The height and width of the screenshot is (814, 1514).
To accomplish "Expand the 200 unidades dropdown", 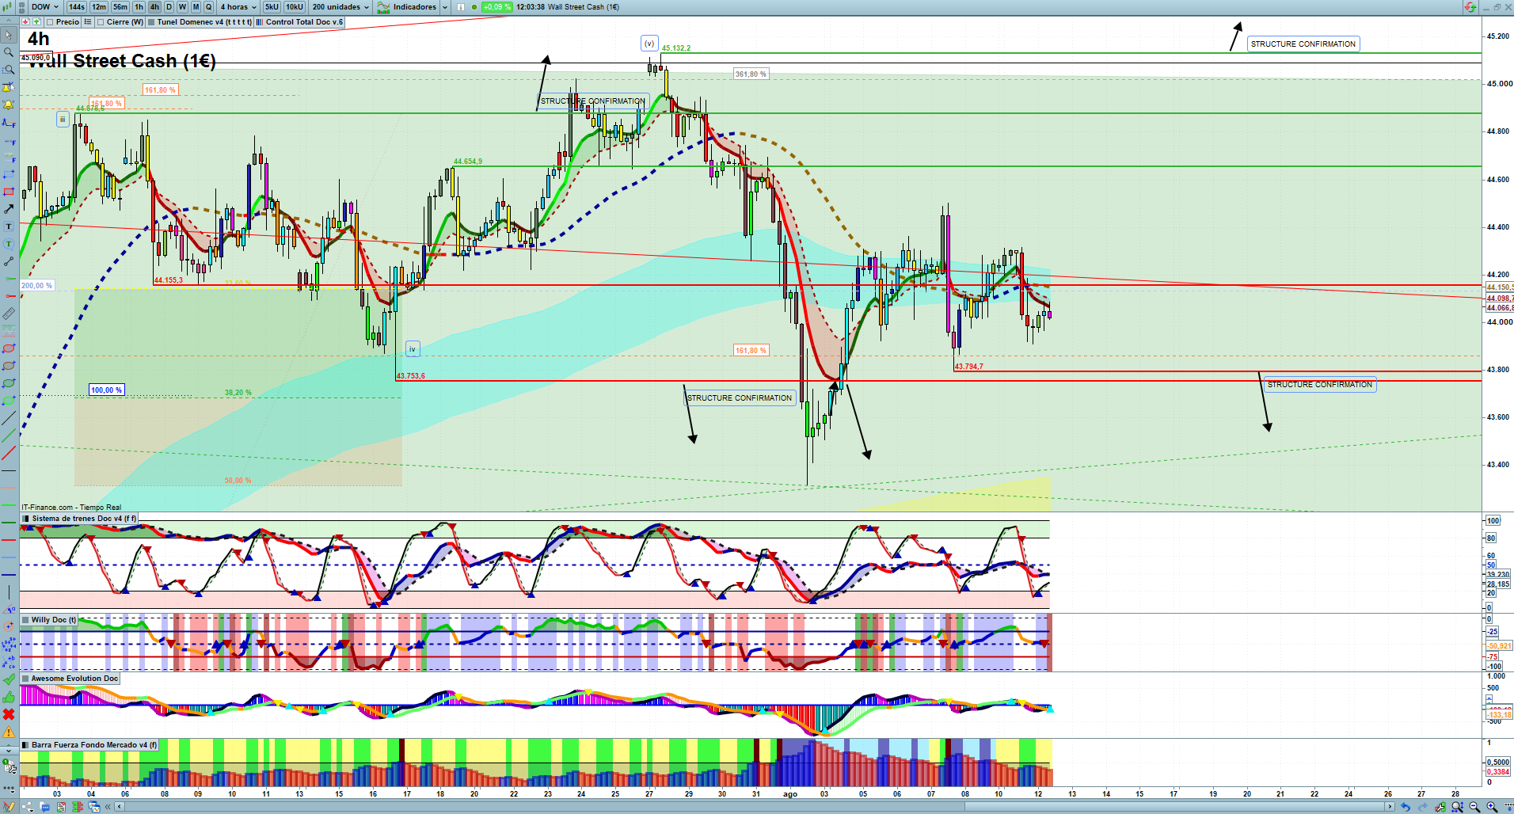I will (340, 7).
